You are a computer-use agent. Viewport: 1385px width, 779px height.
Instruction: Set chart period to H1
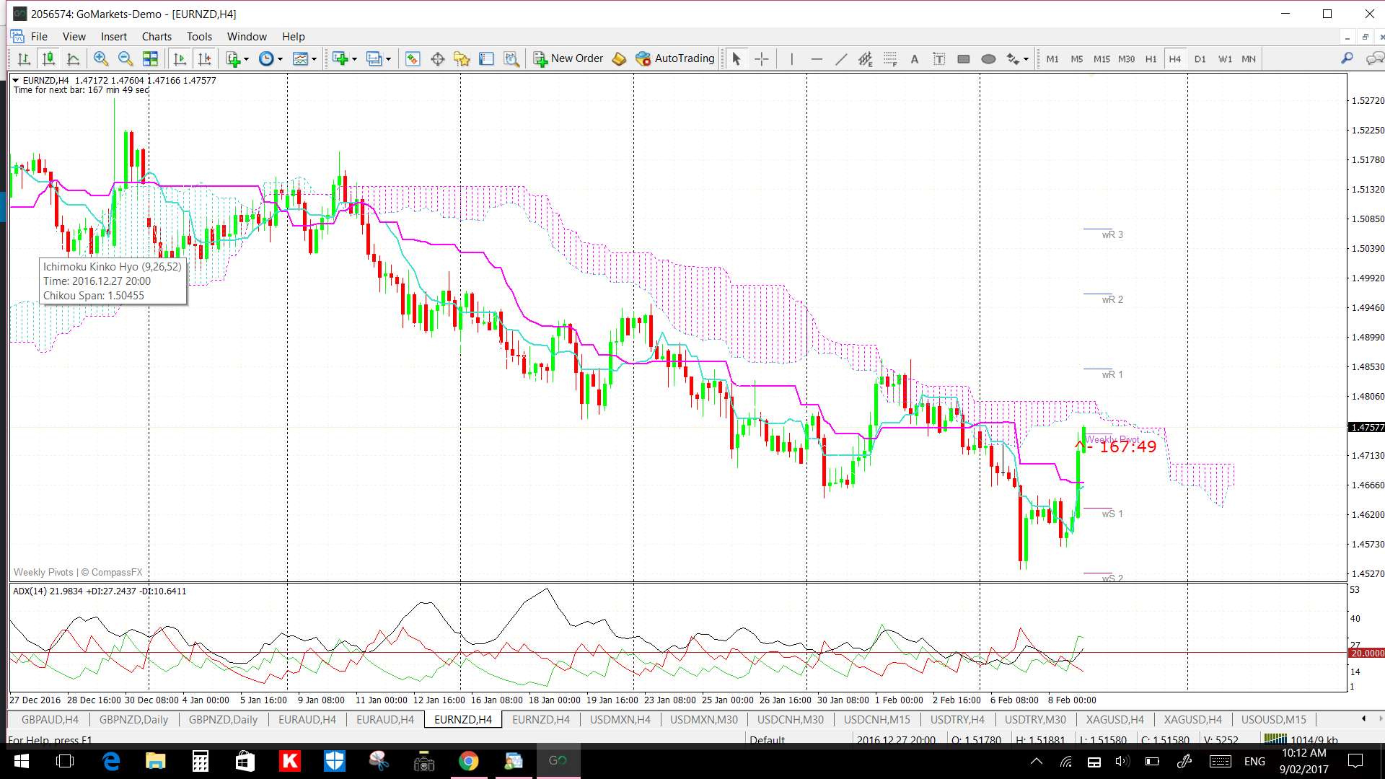pyautogui.click(x=1151, y=59)
